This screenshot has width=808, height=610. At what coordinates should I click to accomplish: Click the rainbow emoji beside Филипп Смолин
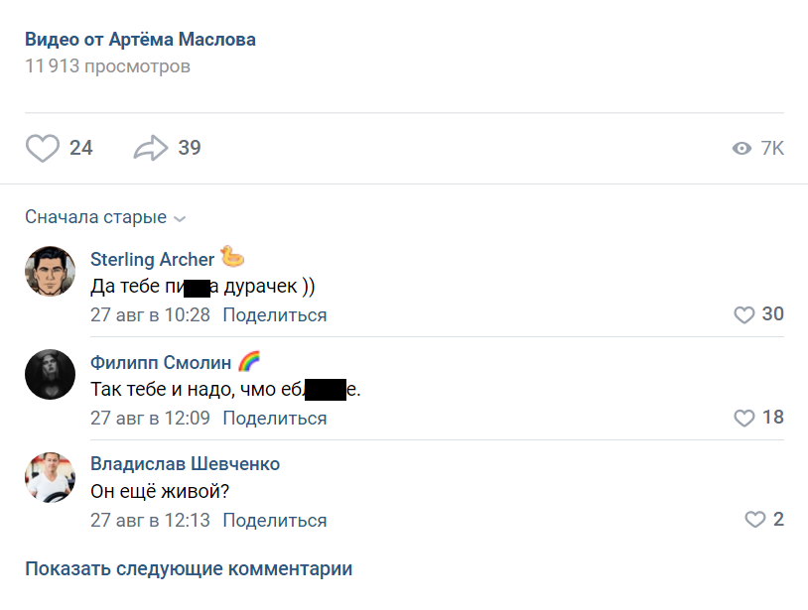(249, 361)
